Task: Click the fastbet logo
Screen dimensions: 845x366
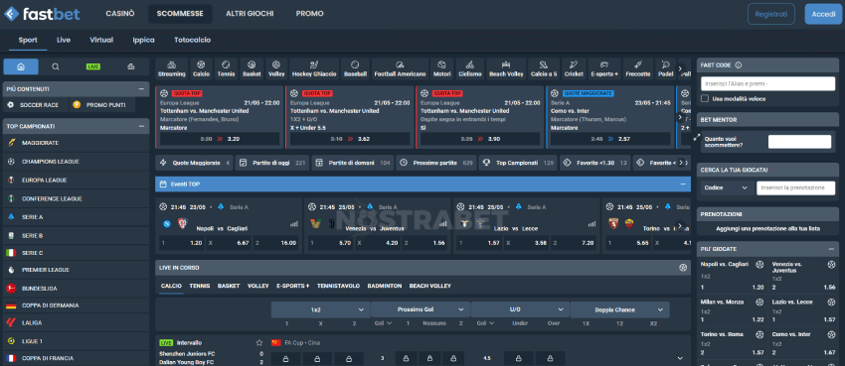Action: 42,14
